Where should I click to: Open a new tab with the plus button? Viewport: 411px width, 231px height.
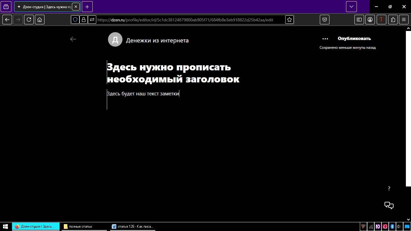pos(87,7)
